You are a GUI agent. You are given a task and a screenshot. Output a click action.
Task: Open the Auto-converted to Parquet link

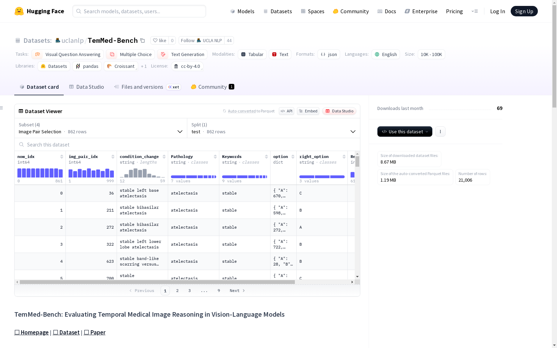click(249, 111)
